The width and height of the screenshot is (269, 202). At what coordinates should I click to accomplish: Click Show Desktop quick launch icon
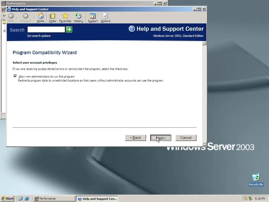pyautogui.click(x=20, y=199)
